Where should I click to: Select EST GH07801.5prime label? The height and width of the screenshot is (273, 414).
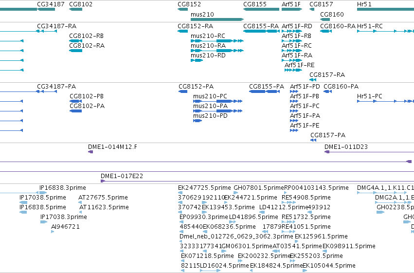(x=259, y=188)
